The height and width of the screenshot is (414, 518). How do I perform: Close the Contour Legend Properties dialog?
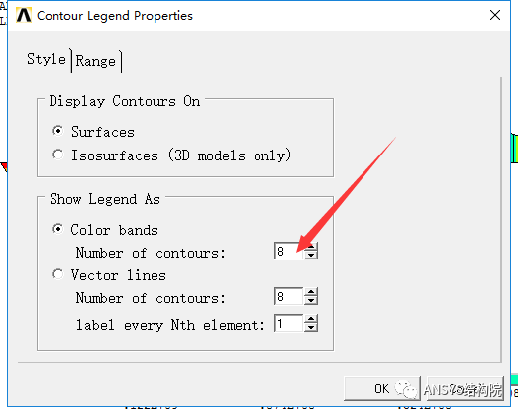point(495,15)
